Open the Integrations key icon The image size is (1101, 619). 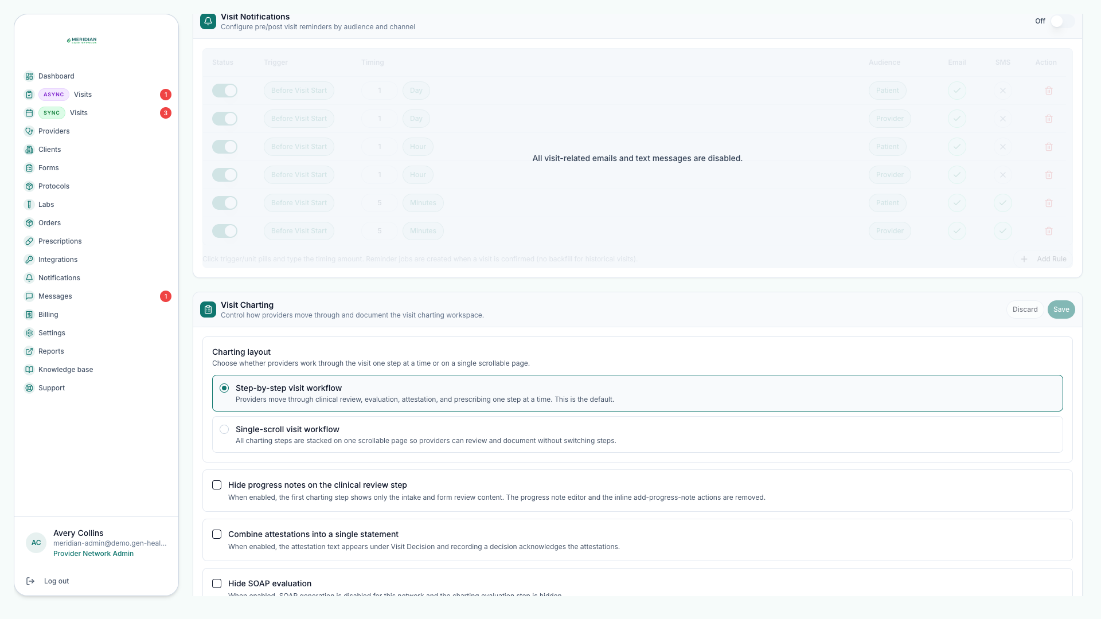click(29, 260)
